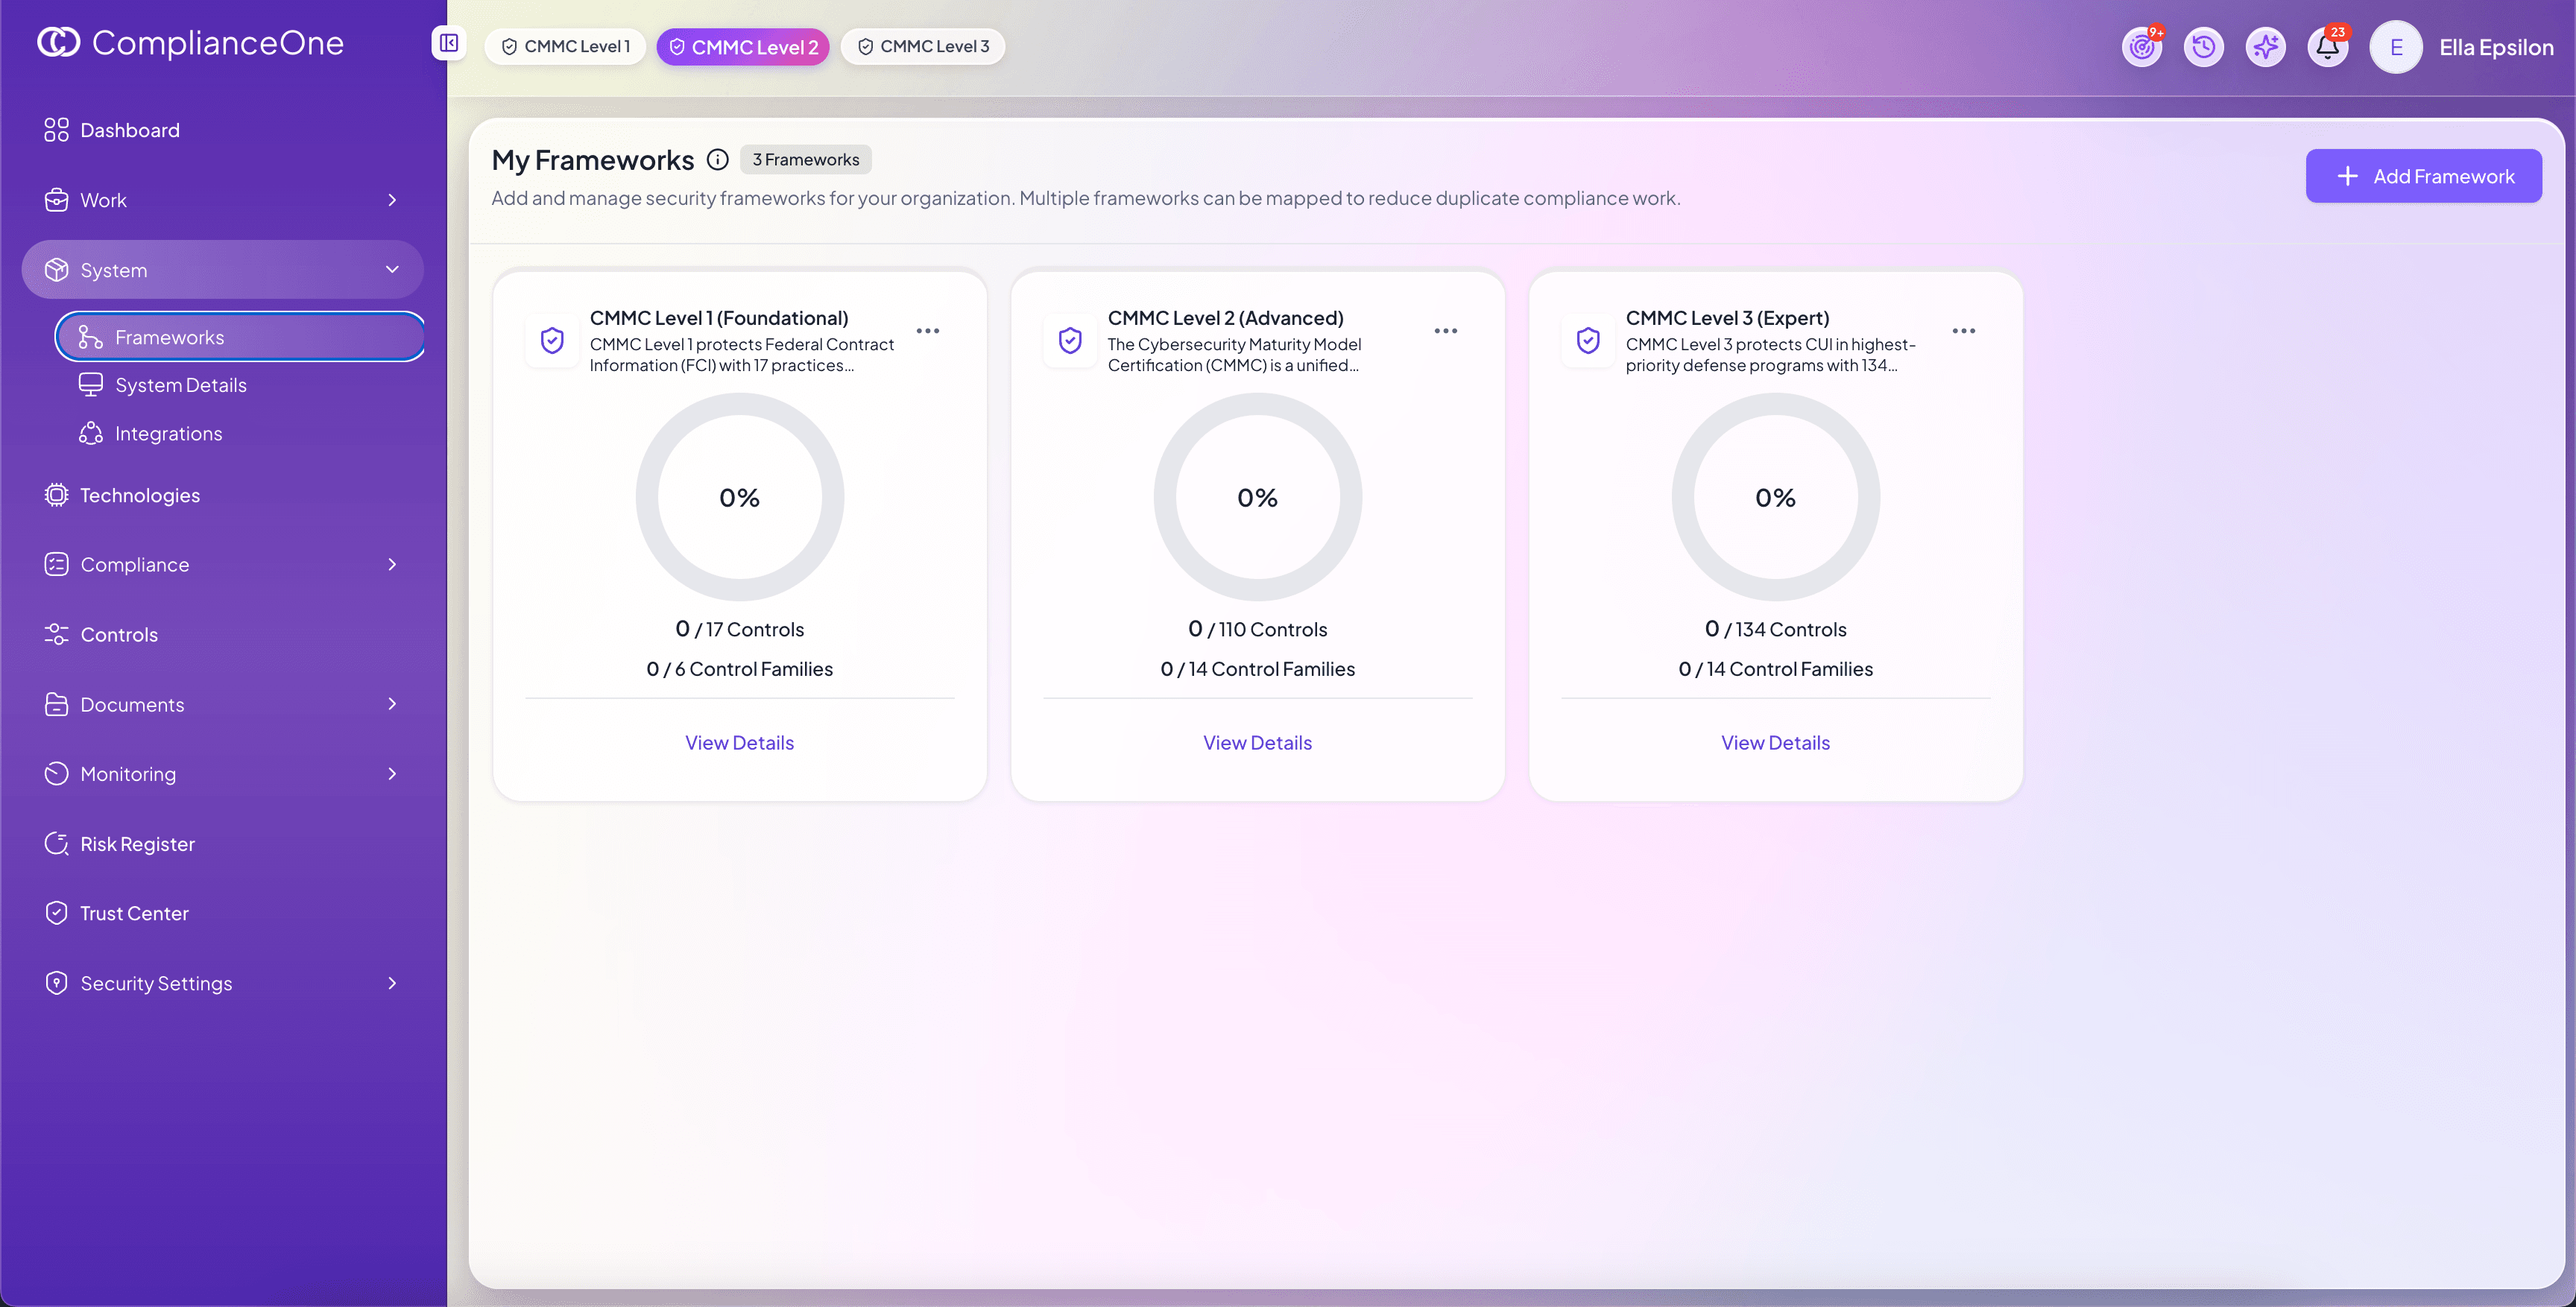
Task: Click the Risk Register icon in sidebar
Action: (57, 844)
